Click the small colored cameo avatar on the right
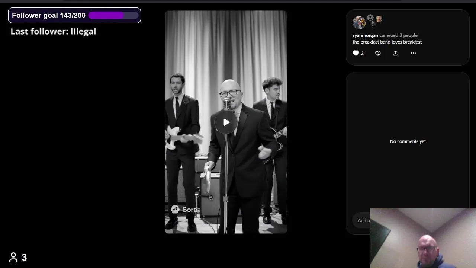Screen dimensions: 476x268 pyautogui.click(x=379, y=19)
